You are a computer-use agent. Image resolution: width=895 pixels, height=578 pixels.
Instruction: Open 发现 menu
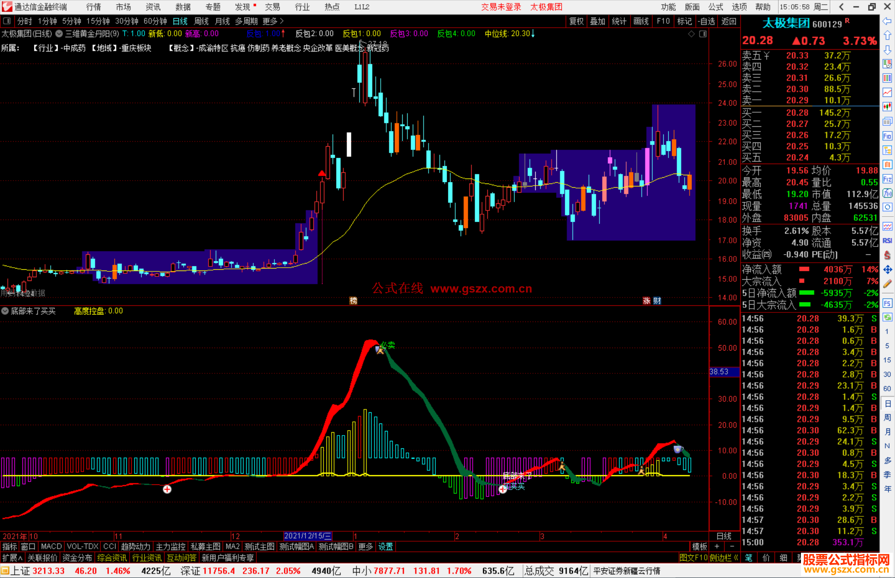coord(243,7)
